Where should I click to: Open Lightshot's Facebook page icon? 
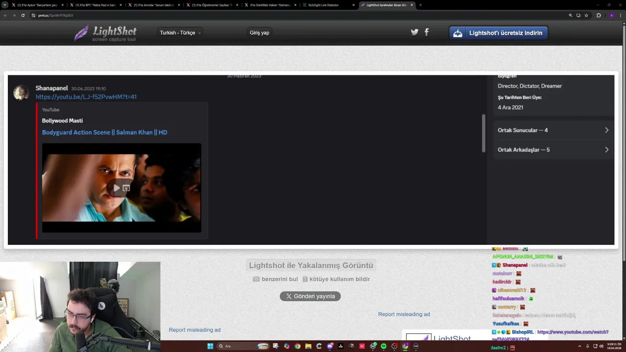426,32
